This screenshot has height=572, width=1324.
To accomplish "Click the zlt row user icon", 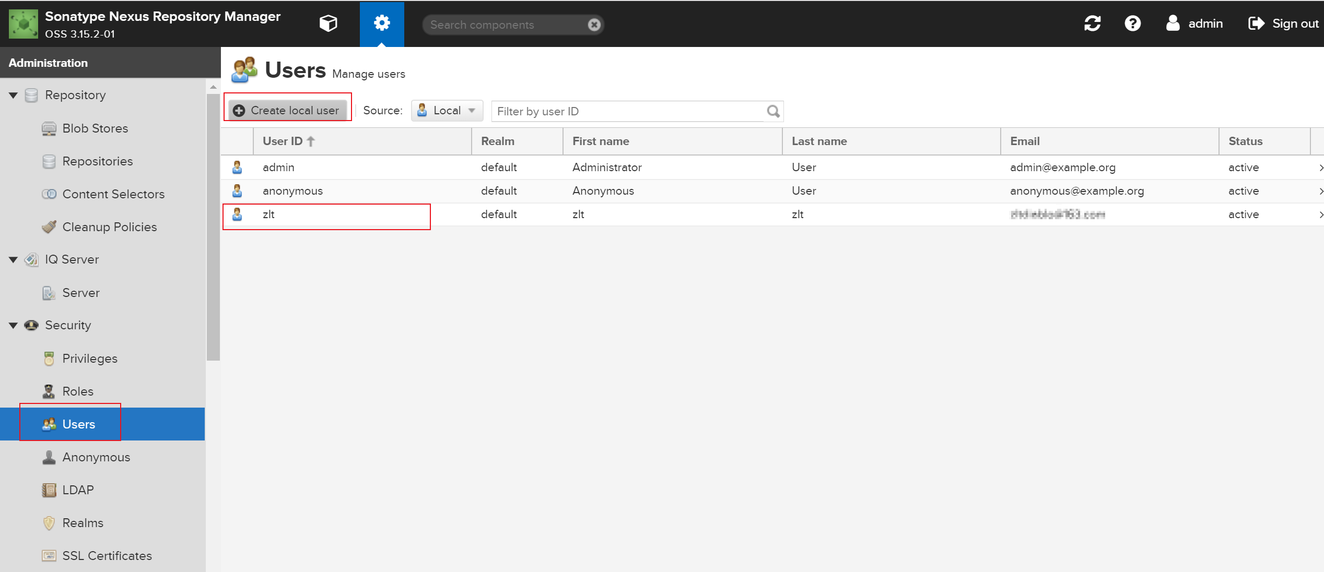I will [x=237, y=214].
